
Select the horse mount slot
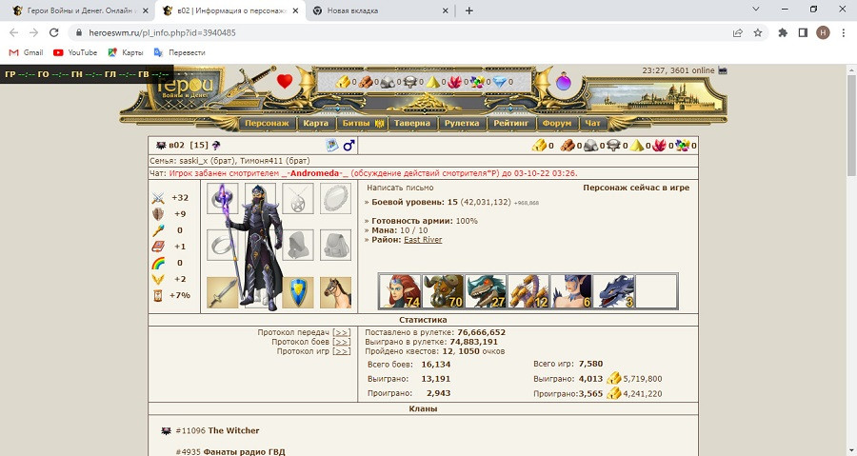(335, 292)
